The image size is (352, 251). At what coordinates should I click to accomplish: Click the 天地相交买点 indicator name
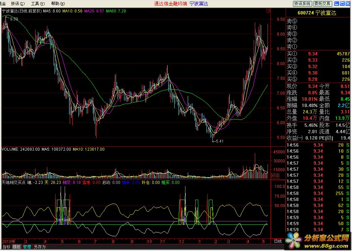click(13, 183)
